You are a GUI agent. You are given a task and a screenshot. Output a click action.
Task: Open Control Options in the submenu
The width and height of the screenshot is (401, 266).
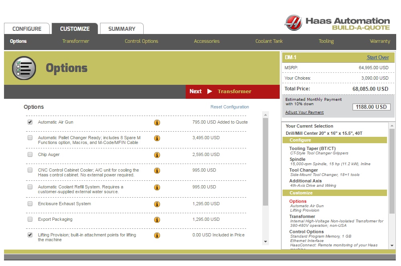tap(141, 41)
